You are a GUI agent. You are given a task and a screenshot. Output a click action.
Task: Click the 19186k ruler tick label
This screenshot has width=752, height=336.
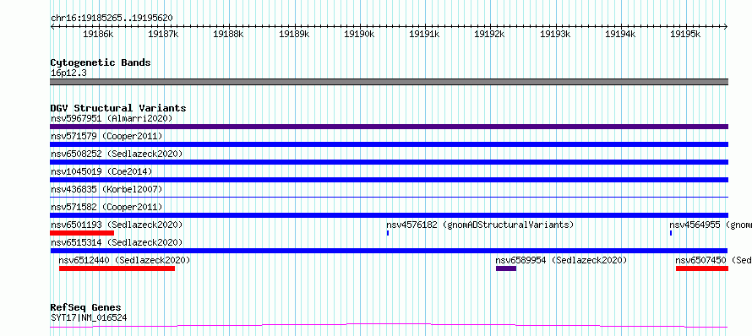[98, 34]
